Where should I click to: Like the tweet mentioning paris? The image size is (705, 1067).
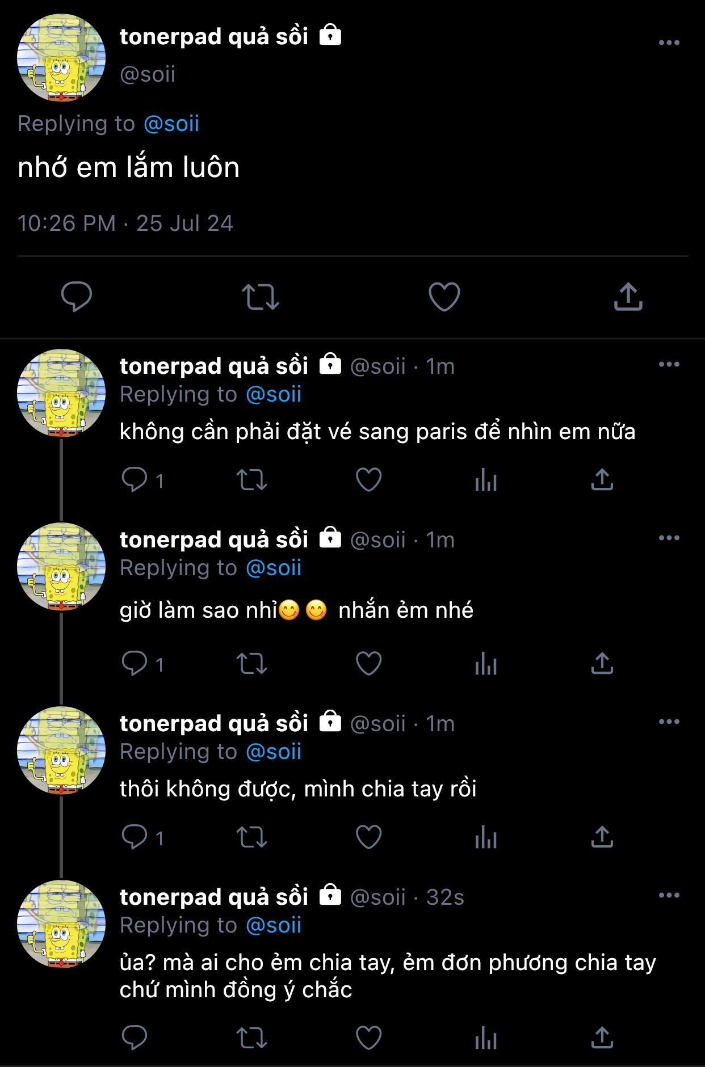(x=368, y=480)
